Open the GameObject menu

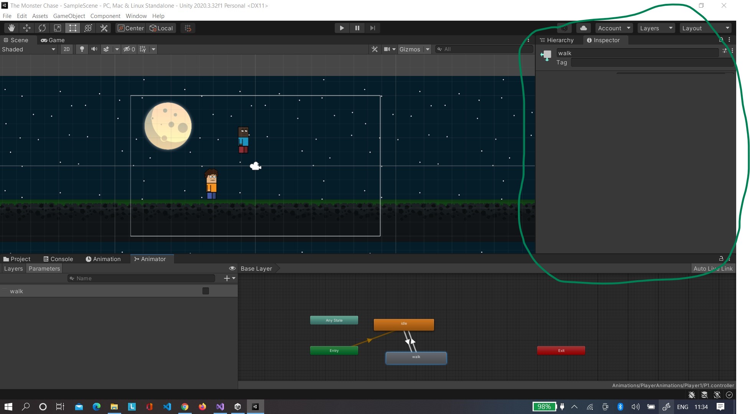[x=69, y=16]
